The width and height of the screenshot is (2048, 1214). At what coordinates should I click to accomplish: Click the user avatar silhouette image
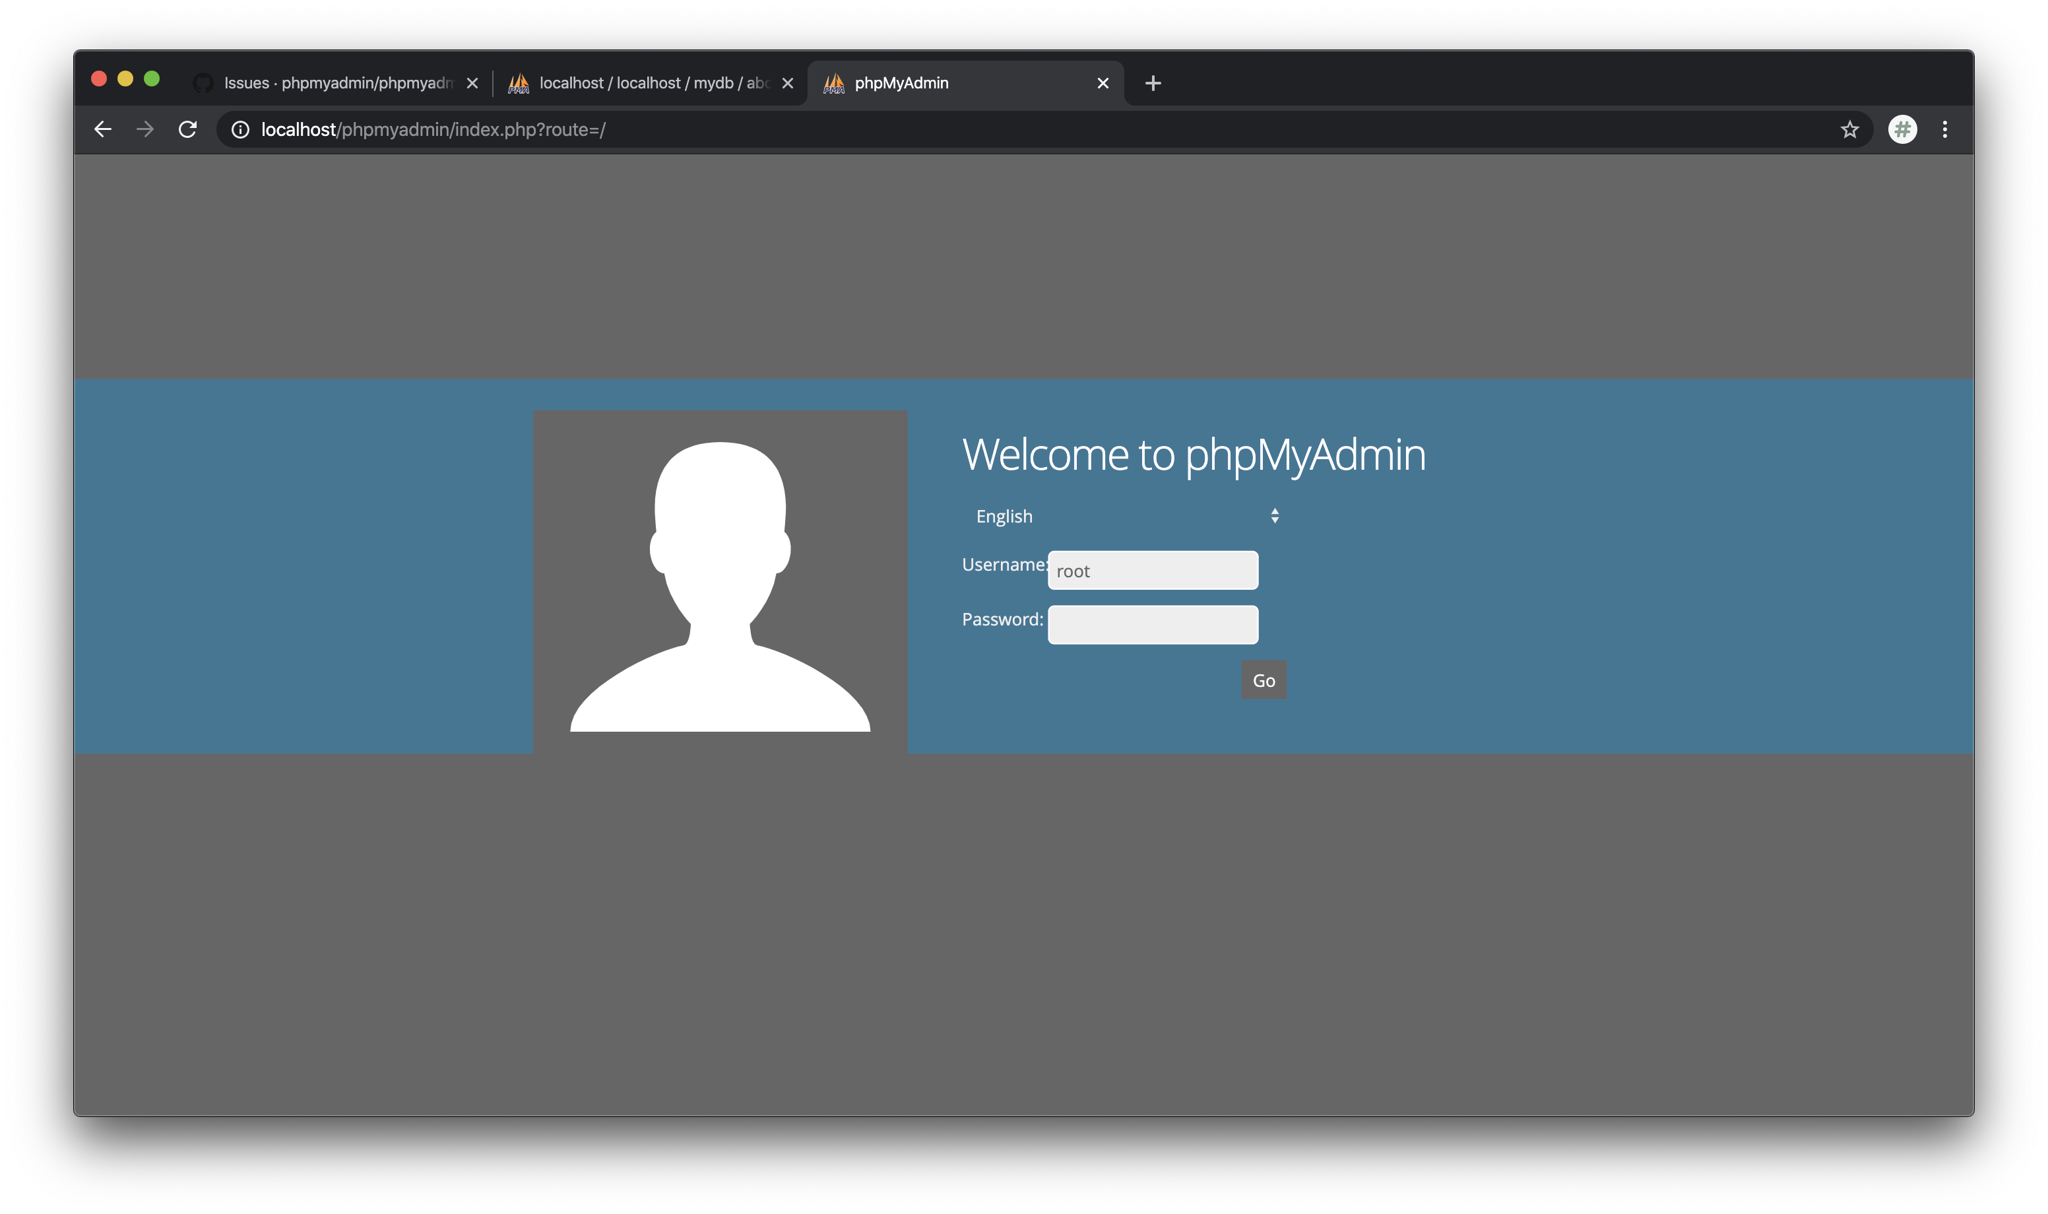[720, 582]
